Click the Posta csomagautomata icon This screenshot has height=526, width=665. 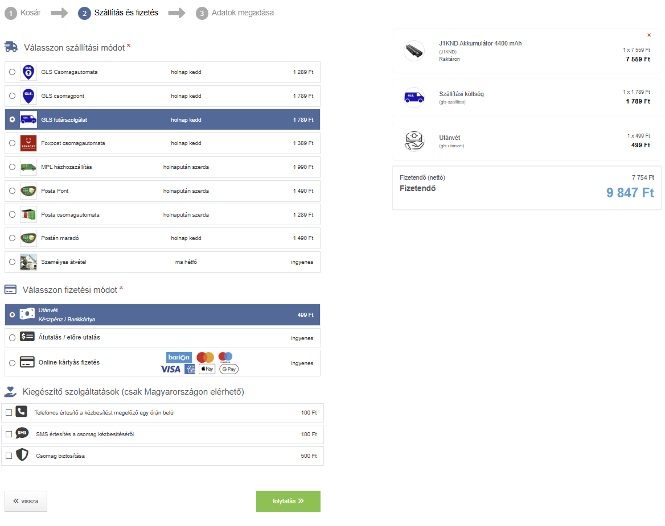(28, 215)
